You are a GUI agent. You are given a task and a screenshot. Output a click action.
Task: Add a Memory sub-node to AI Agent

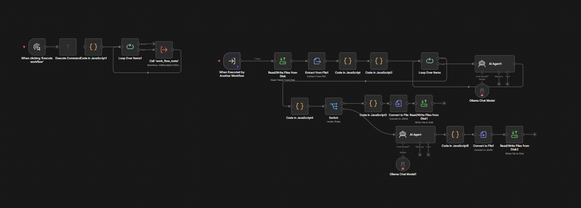coord(420,155)
